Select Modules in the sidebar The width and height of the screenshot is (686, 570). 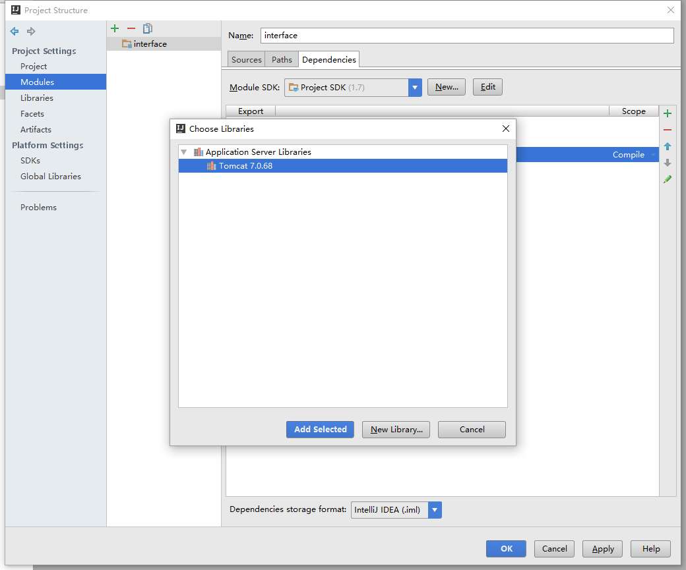click(x=55, y=82)
